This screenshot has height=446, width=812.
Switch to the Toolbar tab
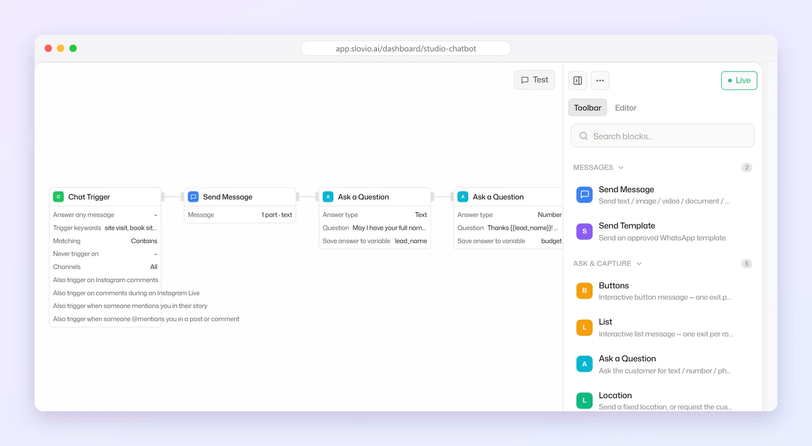point(587,108)
